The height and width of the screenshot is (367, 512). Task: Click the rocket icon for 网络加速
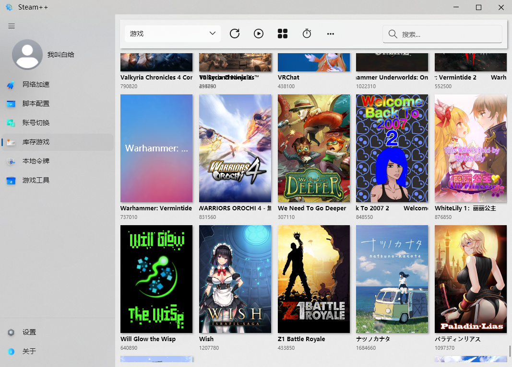[11, 85]
